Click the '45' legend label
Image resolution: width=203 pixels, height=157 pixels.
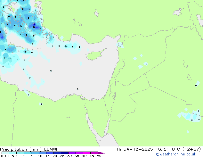[92, 156]
